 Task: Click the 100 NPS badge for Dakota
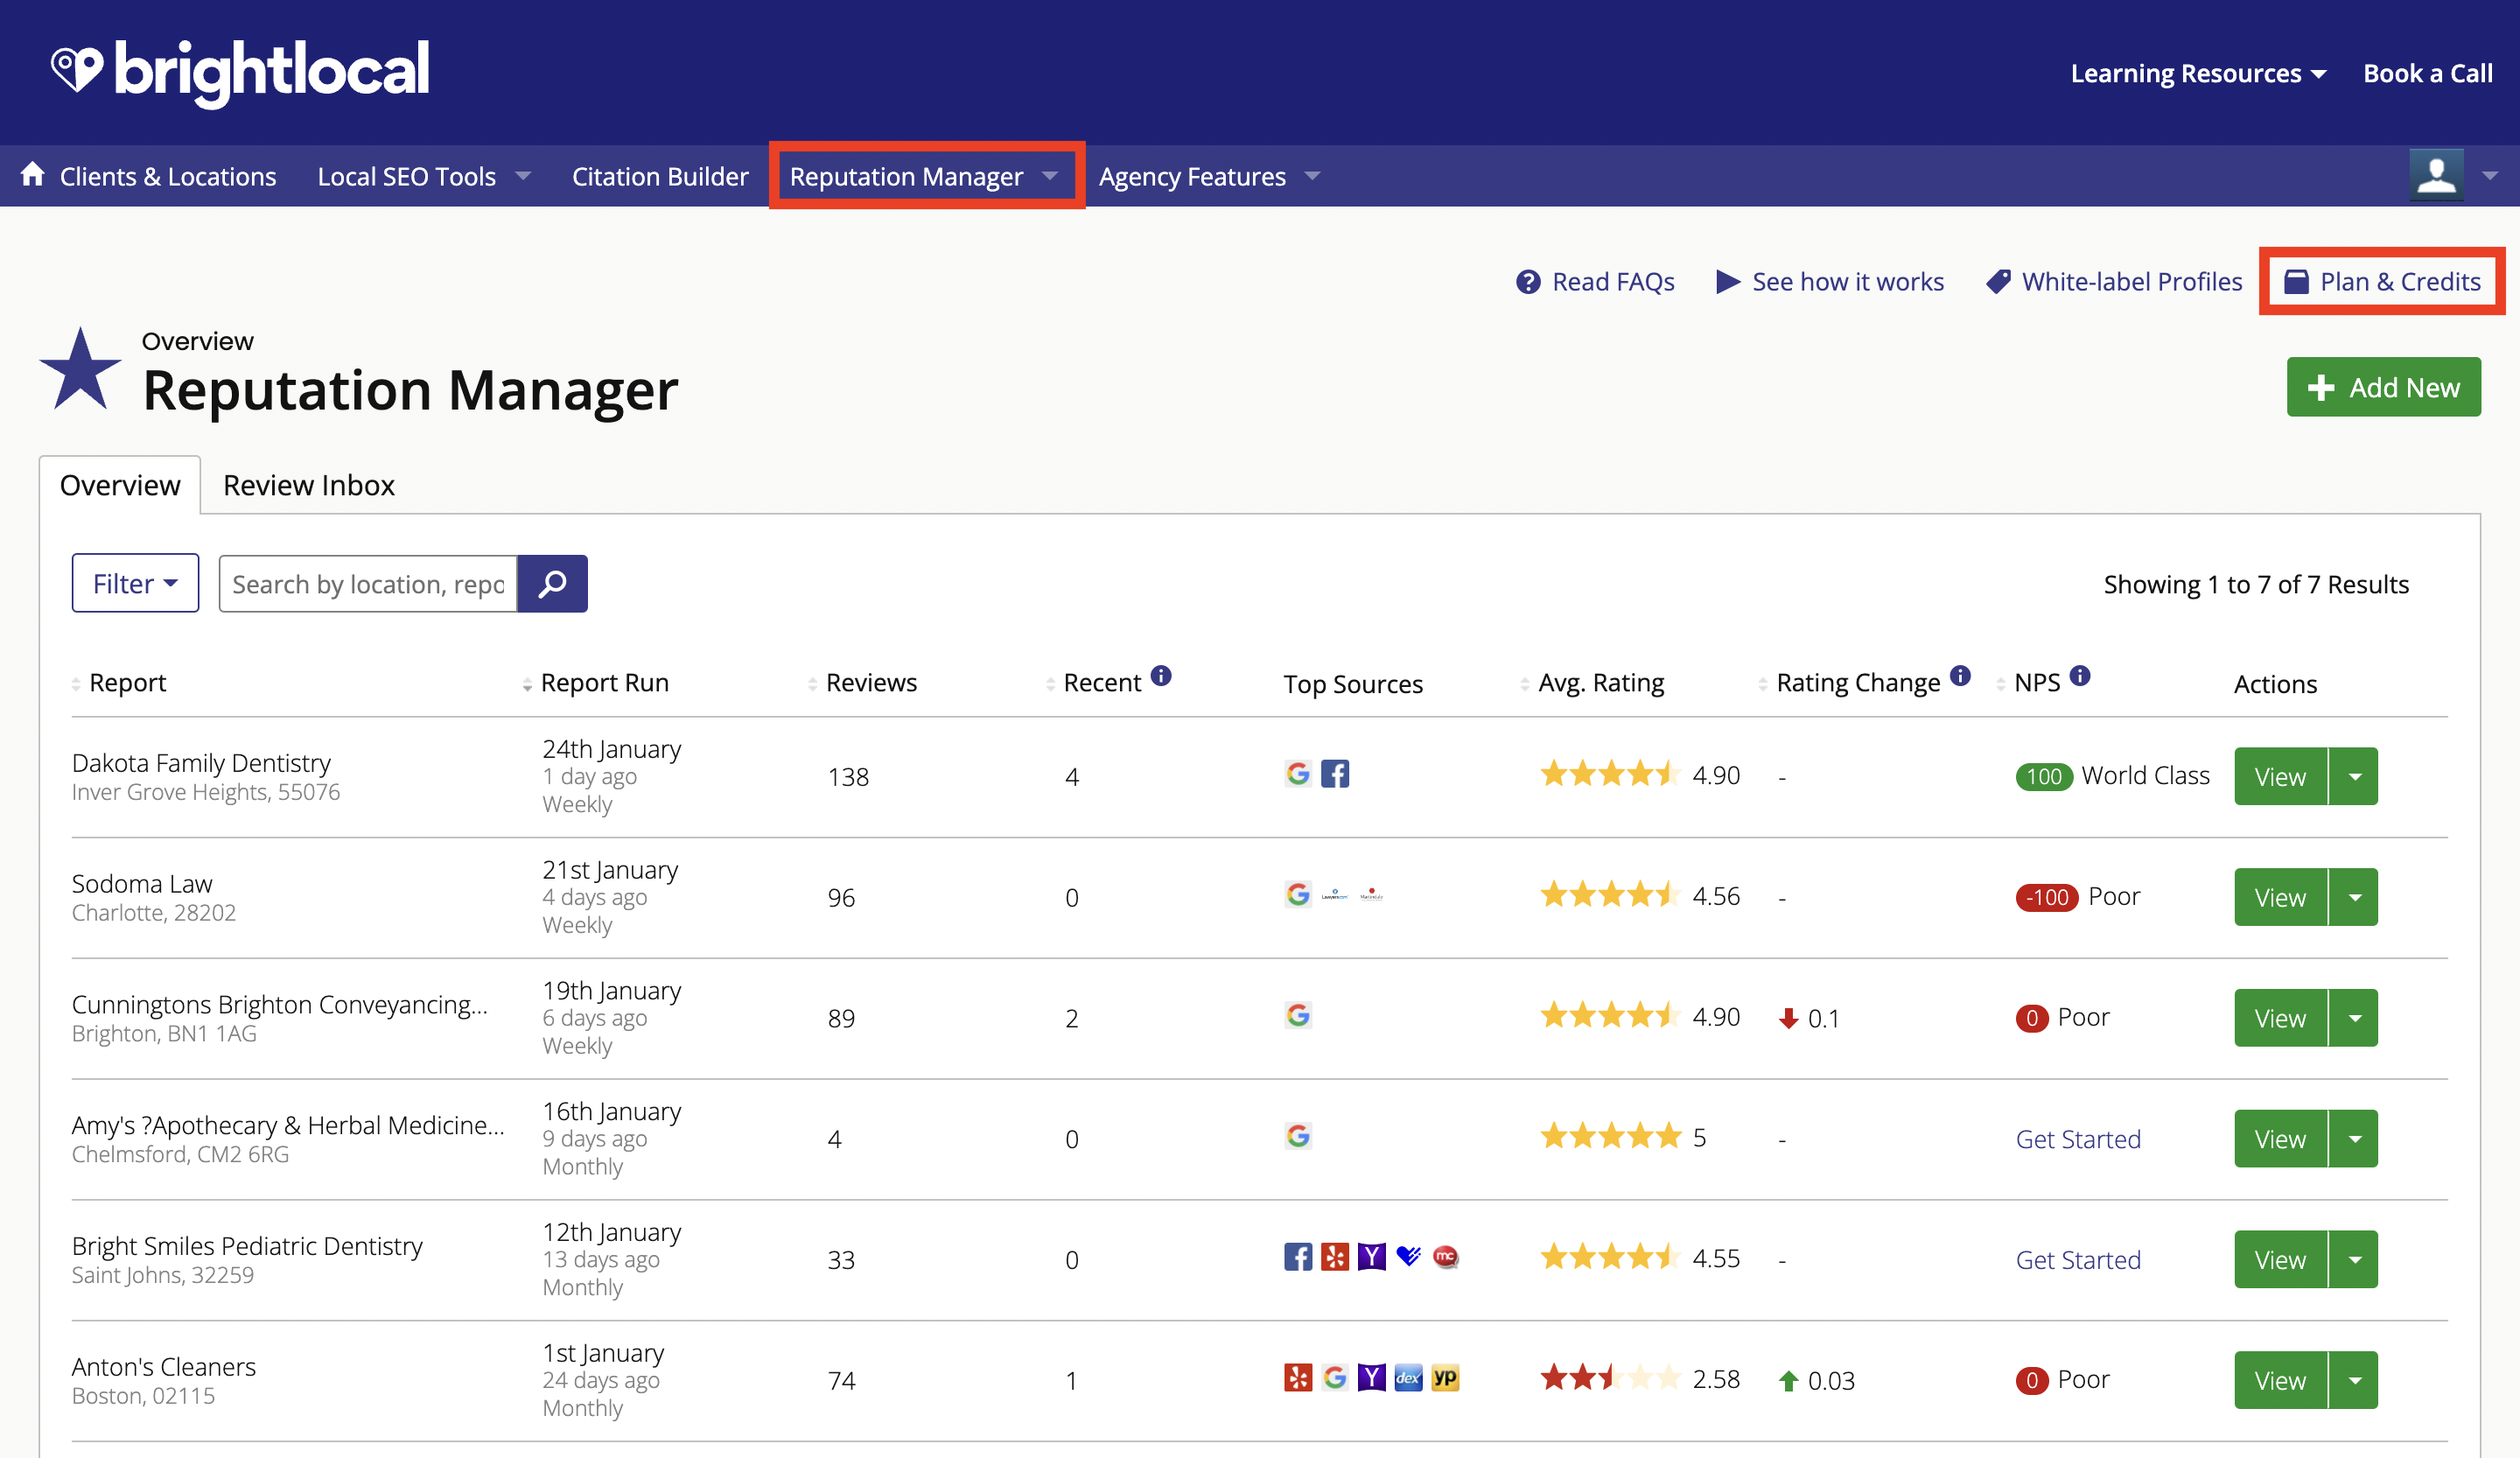click(x=2044, y=776)
